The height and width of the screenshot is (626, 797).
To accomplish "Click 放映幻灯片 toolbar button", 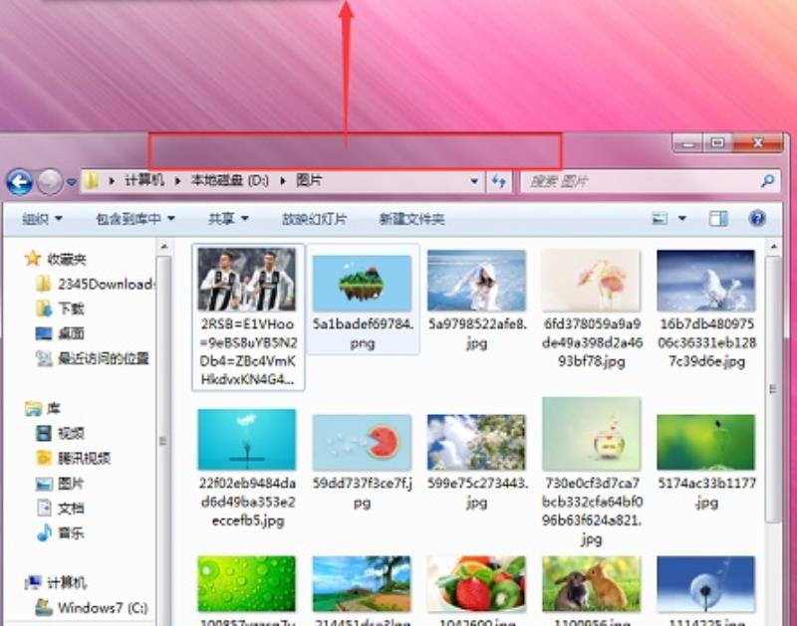I will pyautogui.click(x=314, y=219).
